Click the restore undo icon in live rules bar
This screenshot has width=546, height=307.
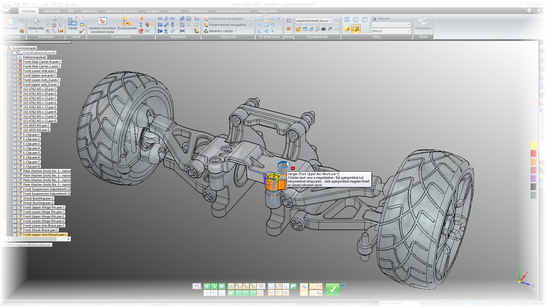tap(197, 286)
